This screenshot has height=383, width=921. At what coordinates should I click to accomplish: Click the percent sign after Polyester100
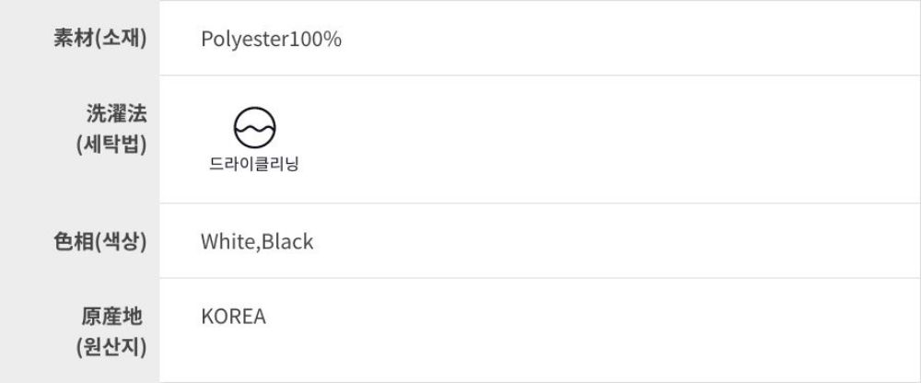coord(334,40)
